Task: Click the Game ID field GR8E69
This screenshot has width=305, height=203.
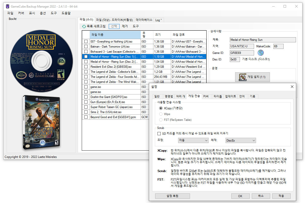Action: pyautogui.click(x=242, y=53)
